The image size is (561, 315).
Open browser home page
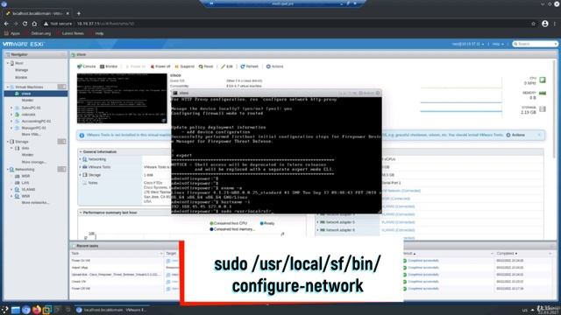click(34, 24)
